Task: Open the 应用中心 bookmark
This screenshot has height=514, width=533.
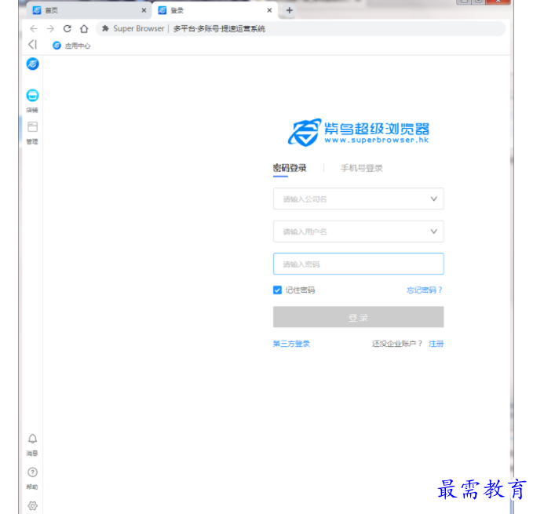Action: [71, 46]
